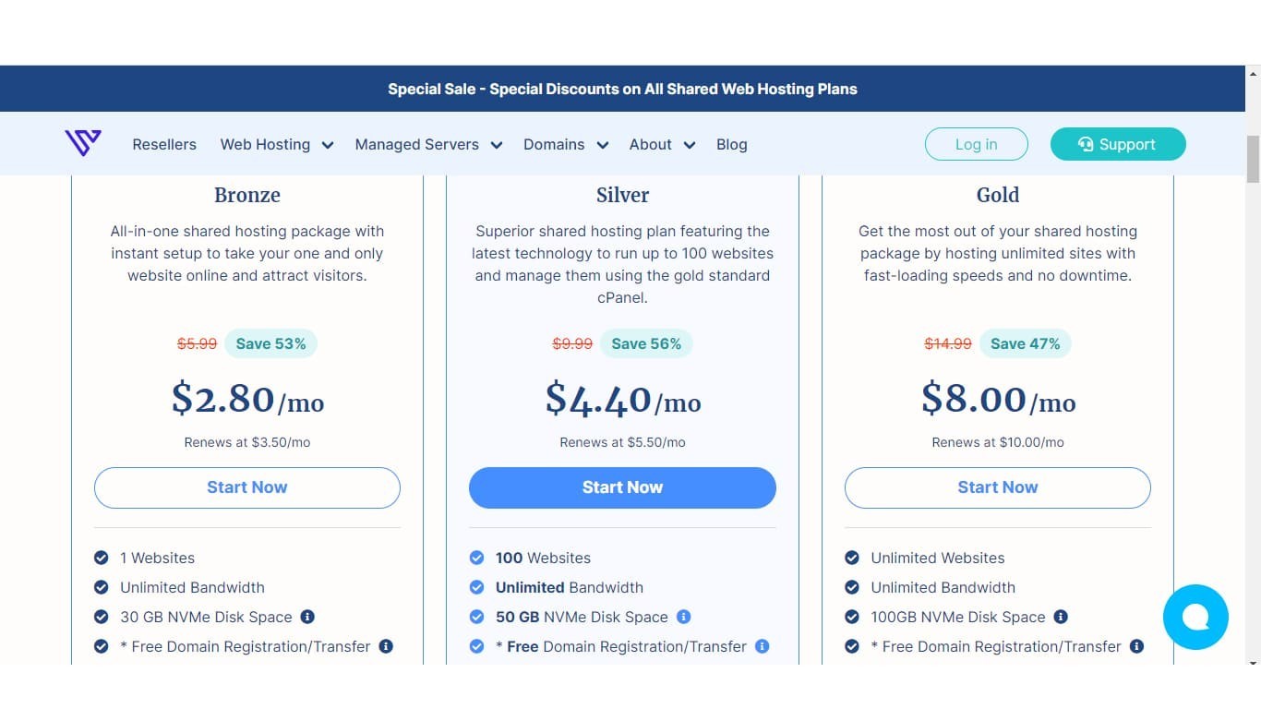Open the Web Hosting menu
The height and width of the screenshot is (709, 1261).
coord(265,144)
